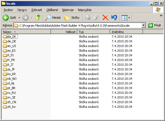Select the da_DK folder icon
165x121 pixels.
(5, 36)
